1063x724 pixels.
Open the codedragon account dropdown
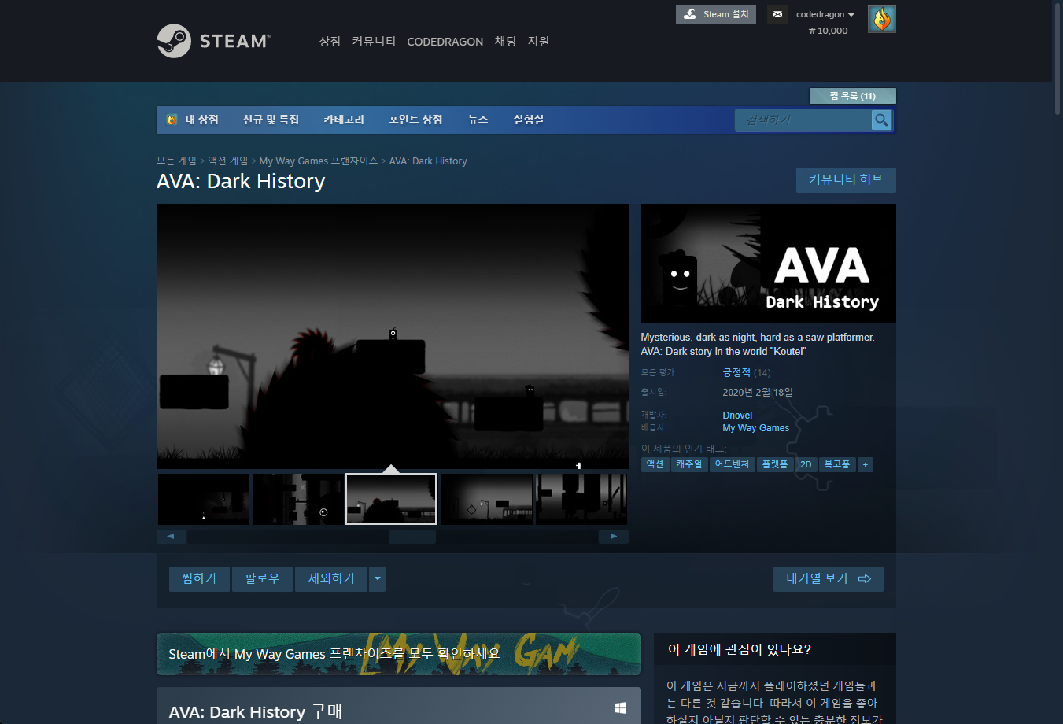coord(825,14)
